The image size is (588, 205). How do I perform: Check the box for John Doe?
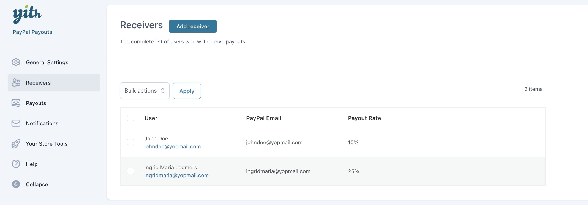click(x=130, y=142)
